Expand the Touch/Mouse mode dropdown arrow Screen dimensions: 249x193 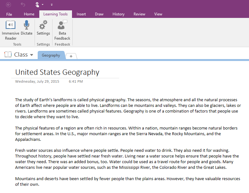(x=42, y=5)
